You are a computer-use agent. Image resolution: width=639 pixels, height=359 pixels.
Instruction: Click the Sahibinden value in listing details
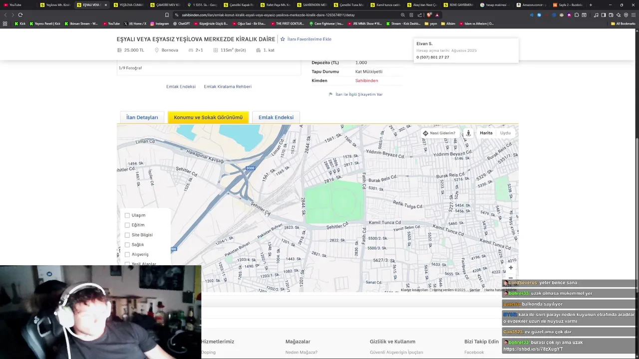pos(366,81)
